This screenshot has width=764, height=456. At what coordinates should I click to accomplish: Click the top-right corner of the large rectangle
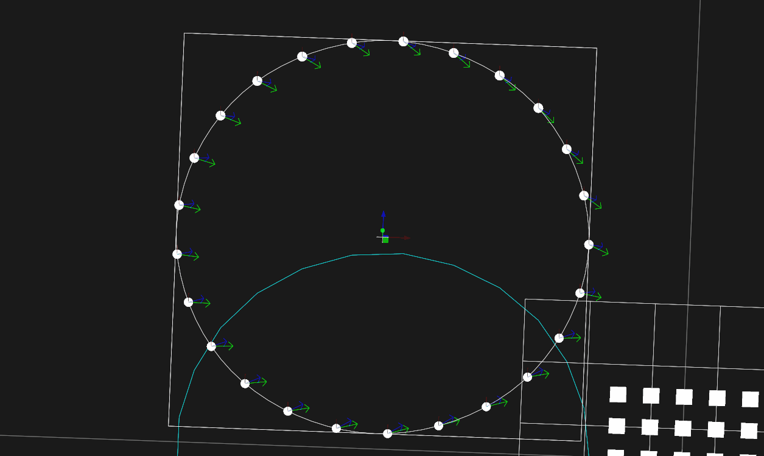point(597,48)
